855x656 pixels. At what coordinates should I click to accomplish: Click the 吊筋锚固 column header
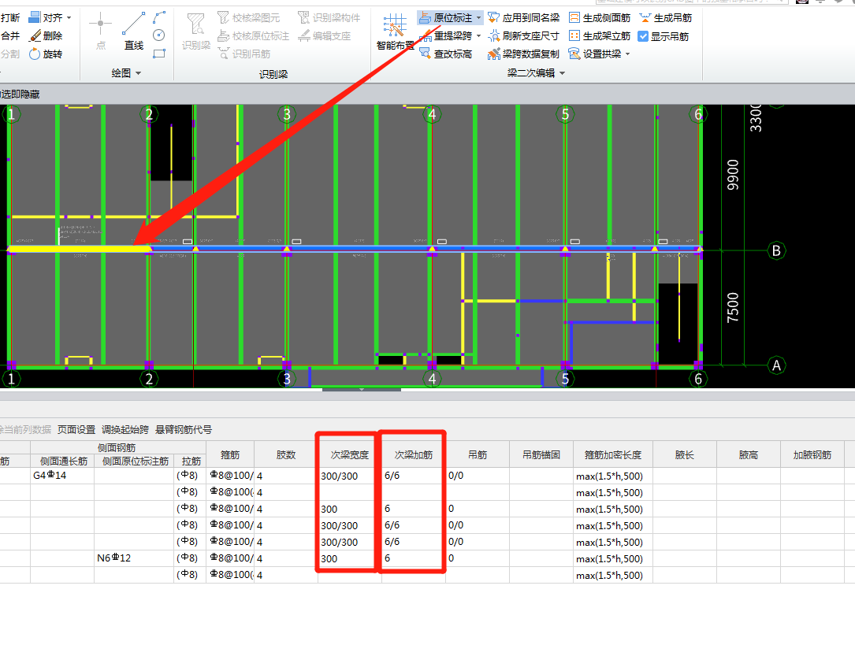(x=541, y=454)
